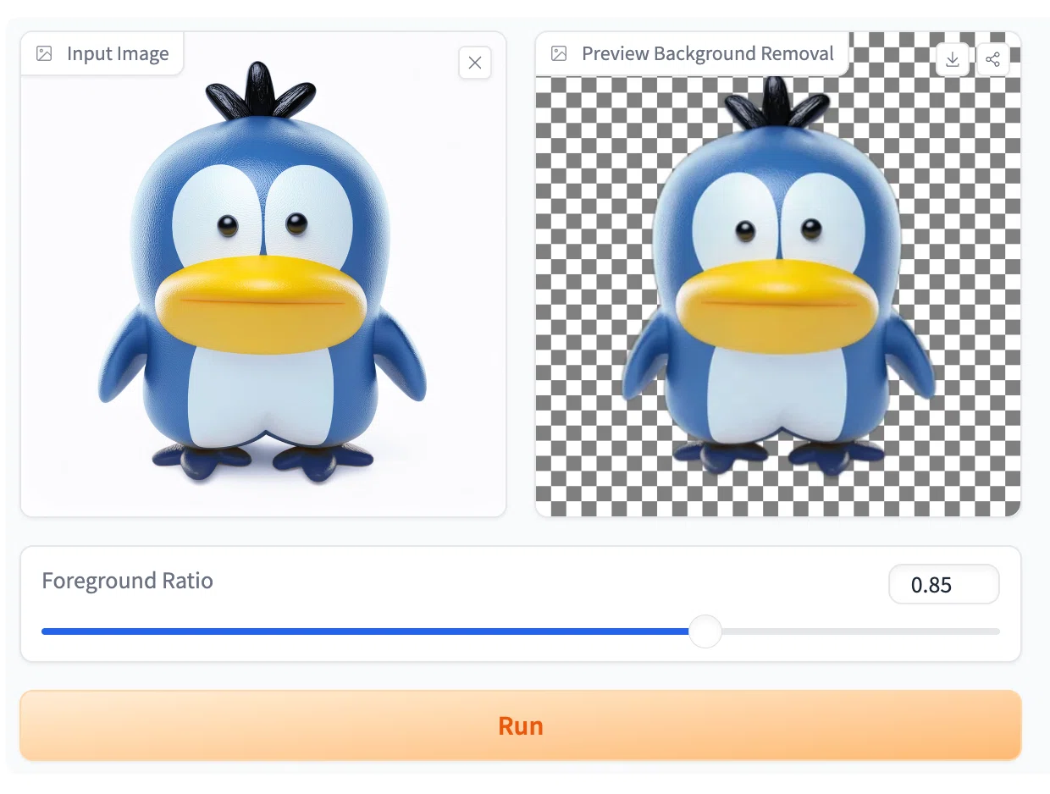This screenshot has width=1050, height=794.
Task: Click the Foreground Ratio label text
Action: point(127,582)
